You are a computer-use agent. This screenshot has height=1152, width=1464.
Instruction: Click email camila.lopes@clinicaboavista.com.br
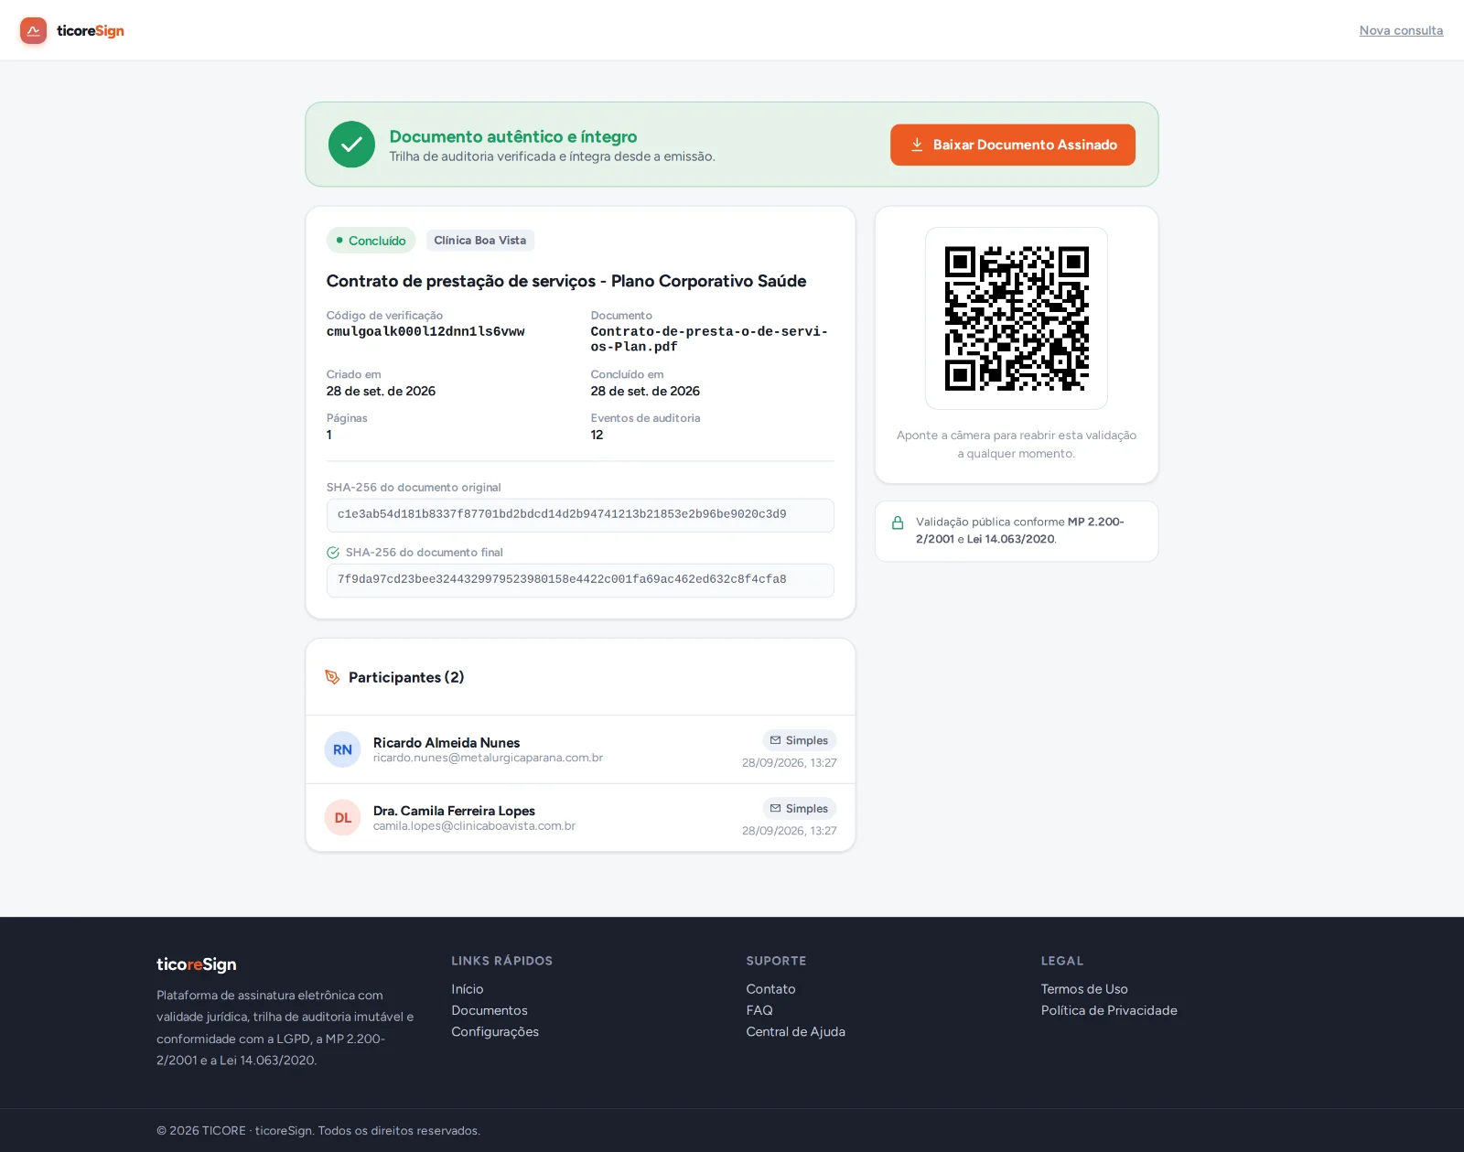(474, 826)
